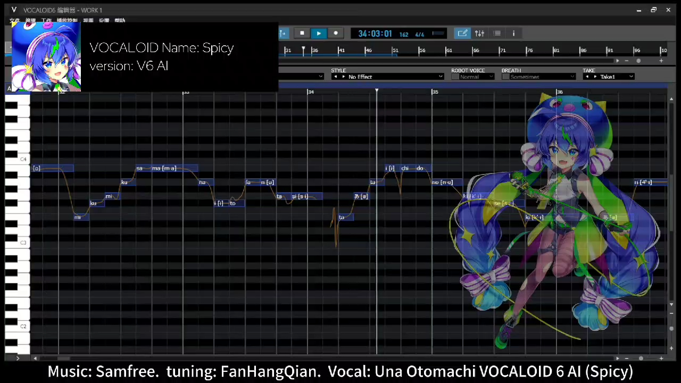This screenshot has height=383, width=681.
Task: Stop playback with the square stop button
Action: pos(302,33)
